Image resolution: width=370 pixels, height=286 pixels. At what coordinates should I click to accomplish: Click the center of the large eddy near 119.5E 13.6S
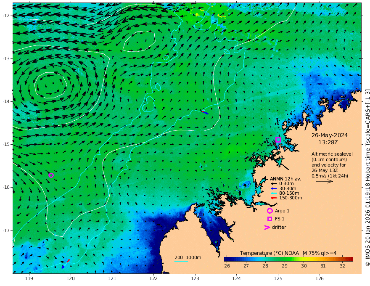(50, 85)
